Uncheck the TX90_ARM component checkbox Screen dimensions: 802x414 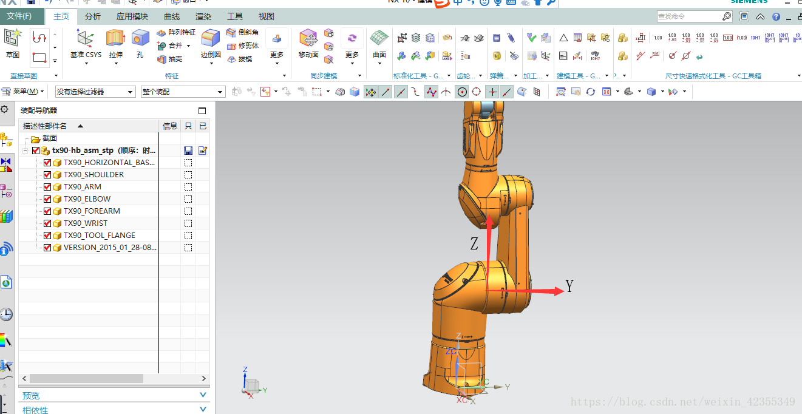tap(47, 187)
